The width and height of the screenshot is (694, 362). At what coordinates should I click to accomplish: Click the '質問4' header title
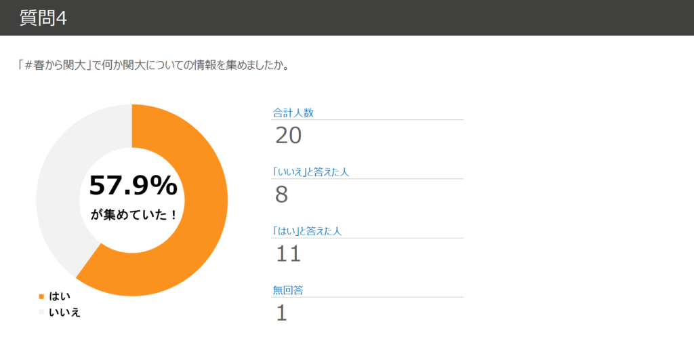tap(43, 18)
